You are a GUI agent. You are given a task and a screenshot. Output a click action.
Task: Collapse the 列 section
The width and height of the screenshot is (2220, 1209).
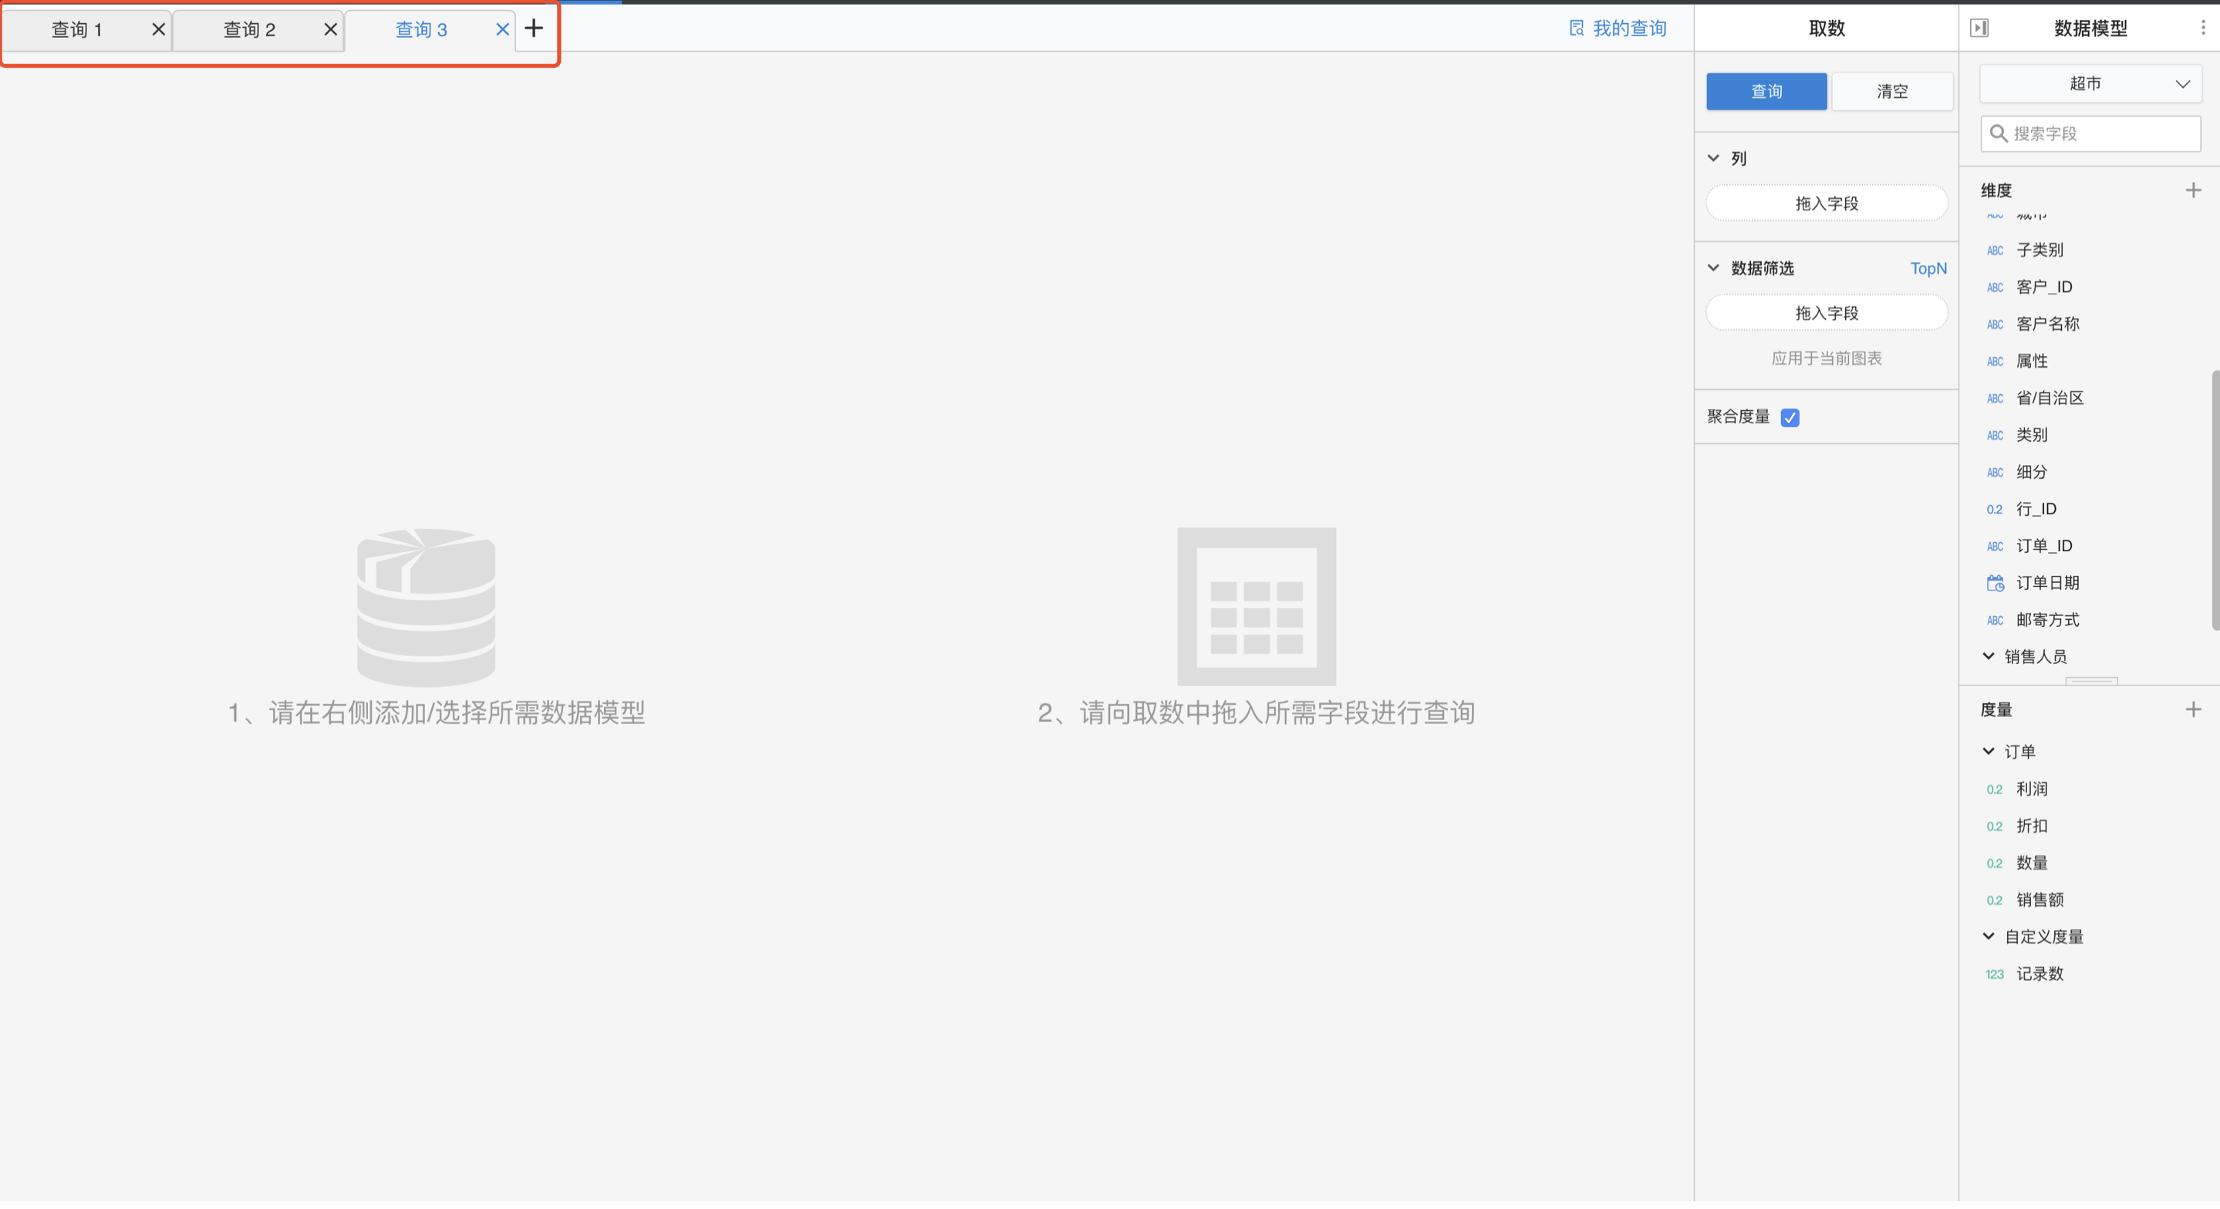1713,159
